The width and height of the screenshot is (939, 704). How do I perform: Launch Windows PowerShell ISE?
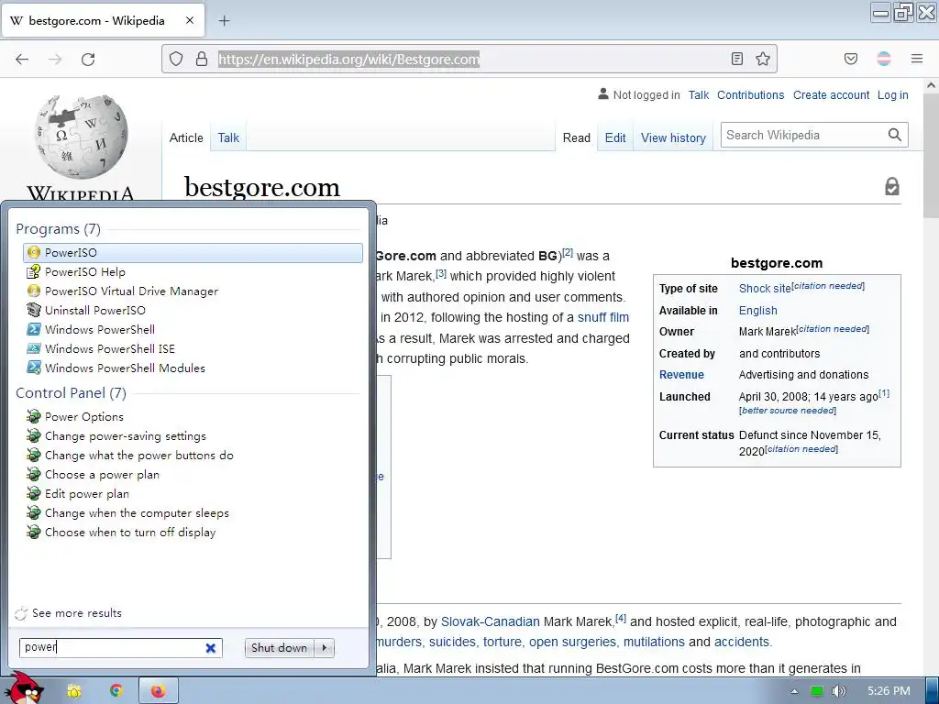tap(193, 348)
